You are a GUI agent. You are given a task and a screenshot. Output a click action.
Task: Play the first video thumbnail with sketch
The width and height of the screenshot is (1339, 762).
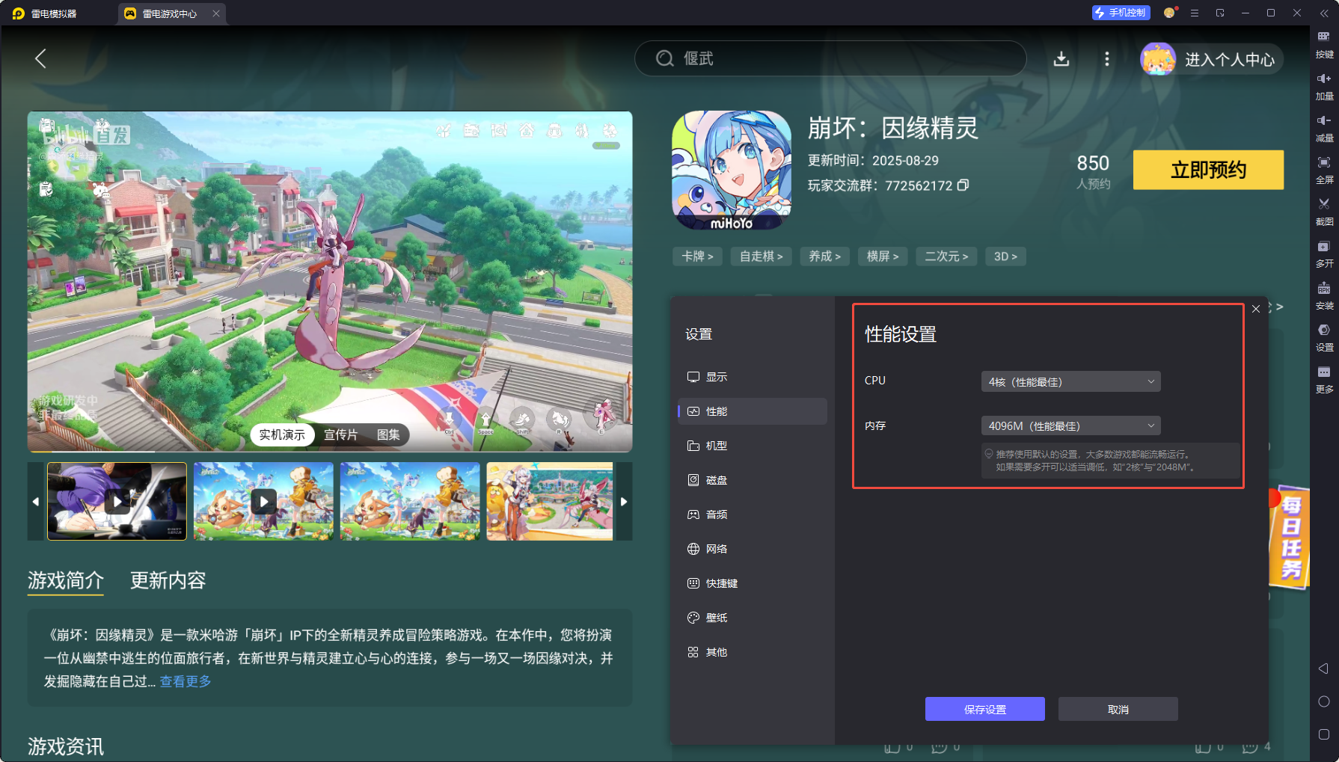(x=117, y=501)
